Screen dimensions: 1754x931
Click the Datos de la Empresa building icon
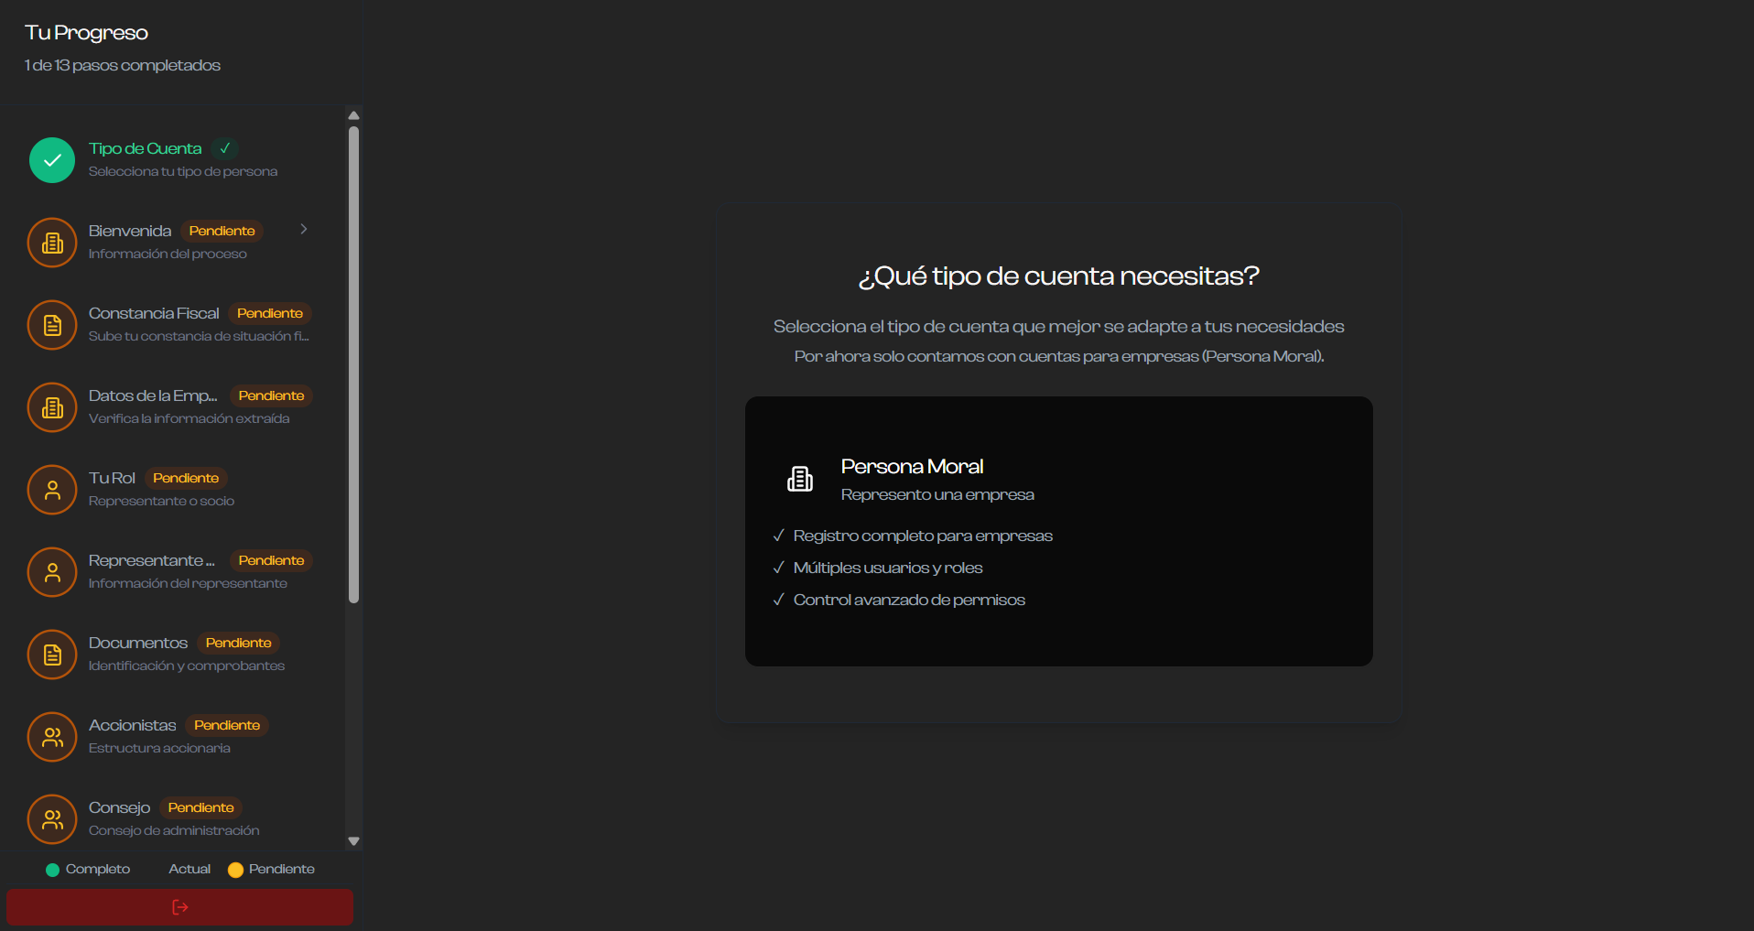point(52,407)
